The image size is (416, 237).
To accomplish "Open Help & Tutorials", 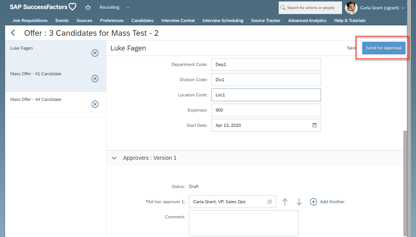I will click(x=350, y=20).
